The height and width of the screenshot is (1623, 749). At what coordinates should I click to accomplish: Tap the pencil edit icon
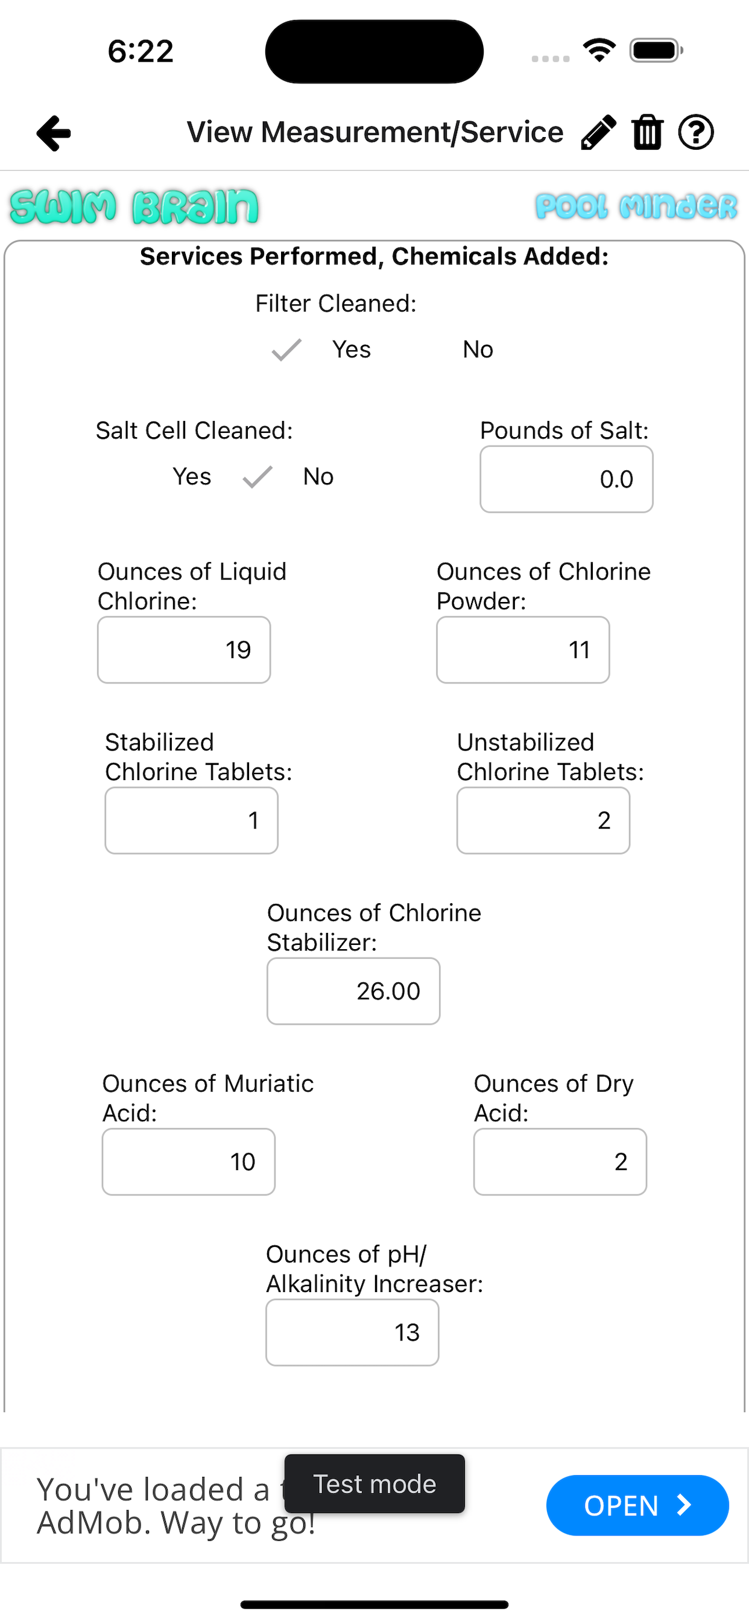tap(598, 132)
